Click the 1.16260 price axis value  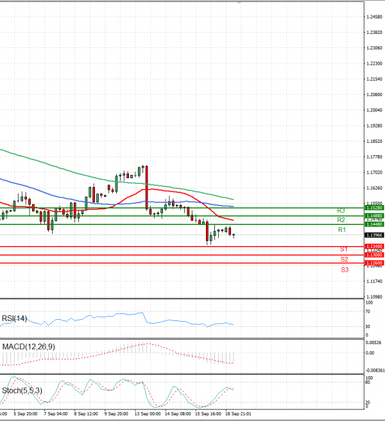375,188
